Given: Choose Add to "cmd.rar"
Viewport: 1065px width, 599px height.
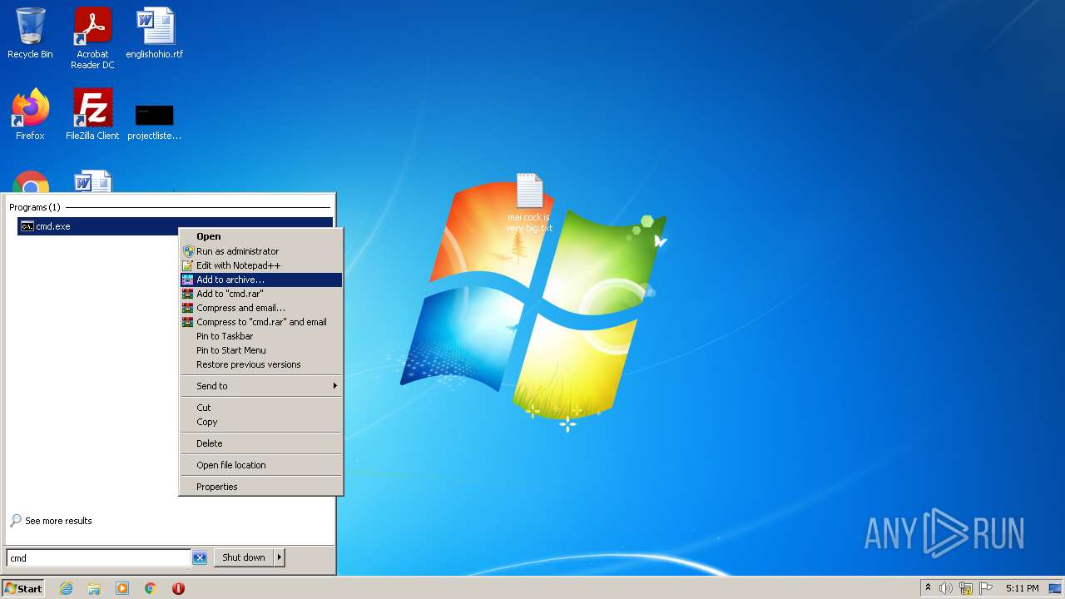Looking at the screenshot, I should [261, 294].
